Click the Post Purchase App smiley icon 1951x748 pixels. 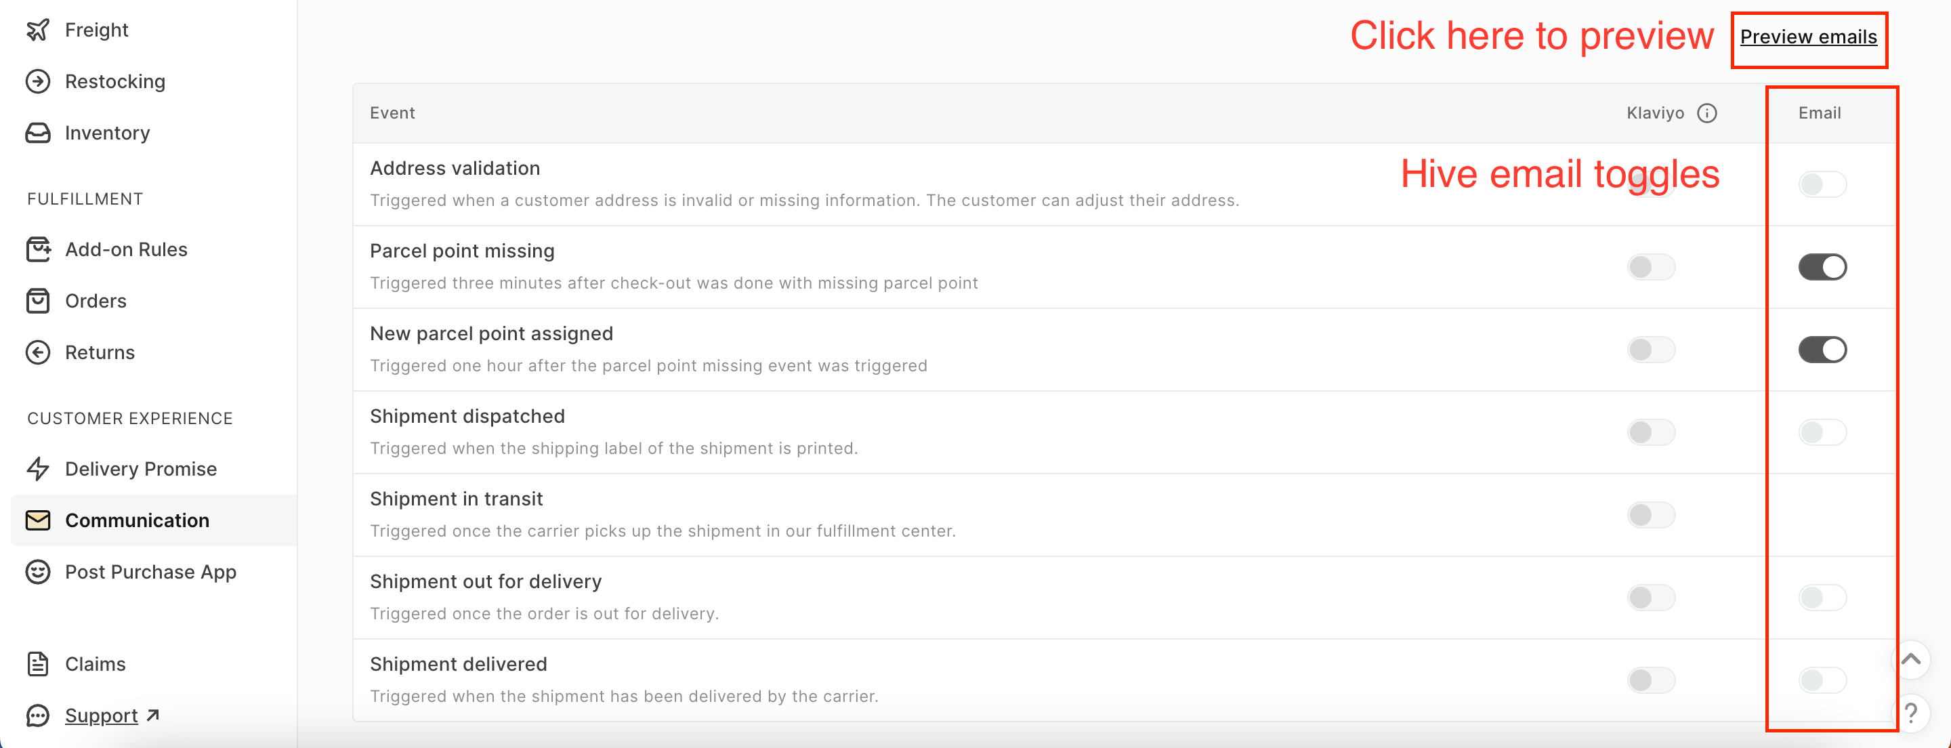click(38, 572)
